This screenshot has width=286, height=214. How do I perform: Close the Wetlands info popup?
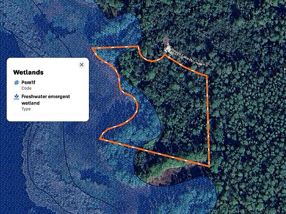81,65
